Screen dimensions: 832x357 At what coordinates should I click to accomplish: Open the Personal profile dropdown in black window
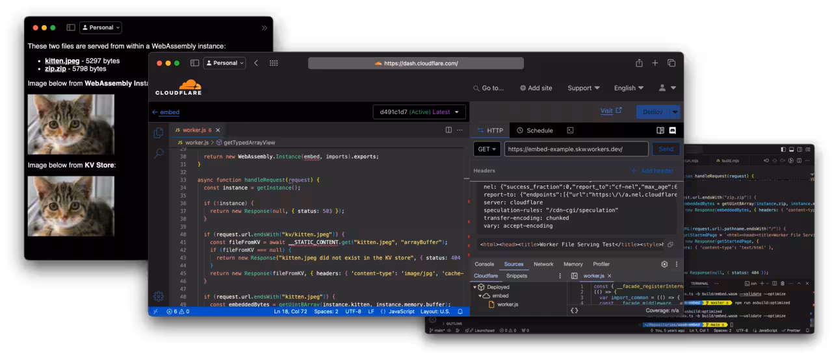coord(101,27)
